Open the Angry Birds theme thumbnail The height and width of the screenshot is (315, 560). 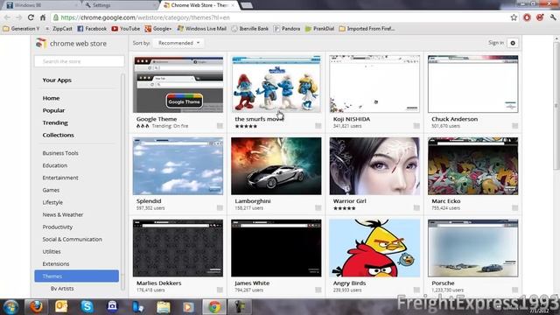pyautogui.click(x=374, y=248)
